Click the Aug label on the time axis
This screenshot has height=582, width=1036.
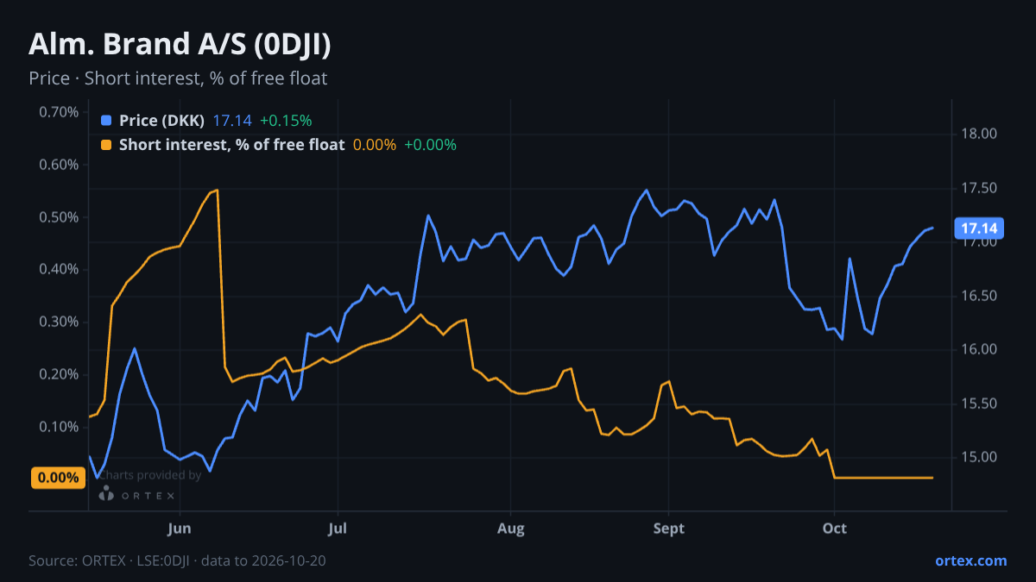click(x=511, y=528)
